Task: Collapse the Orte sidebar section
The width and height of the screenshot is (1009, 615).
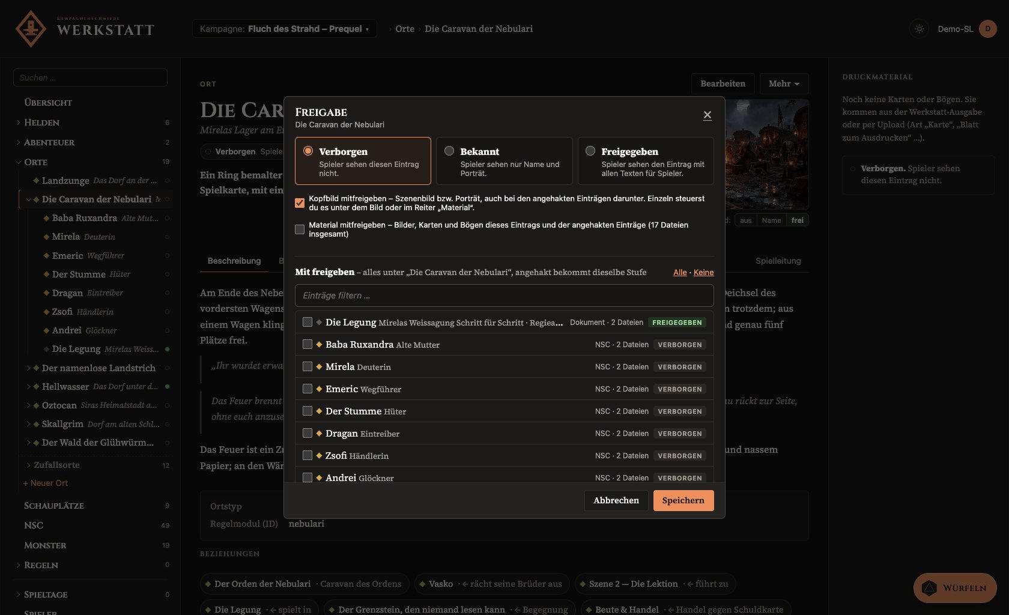Action: (x=19, y=162)
